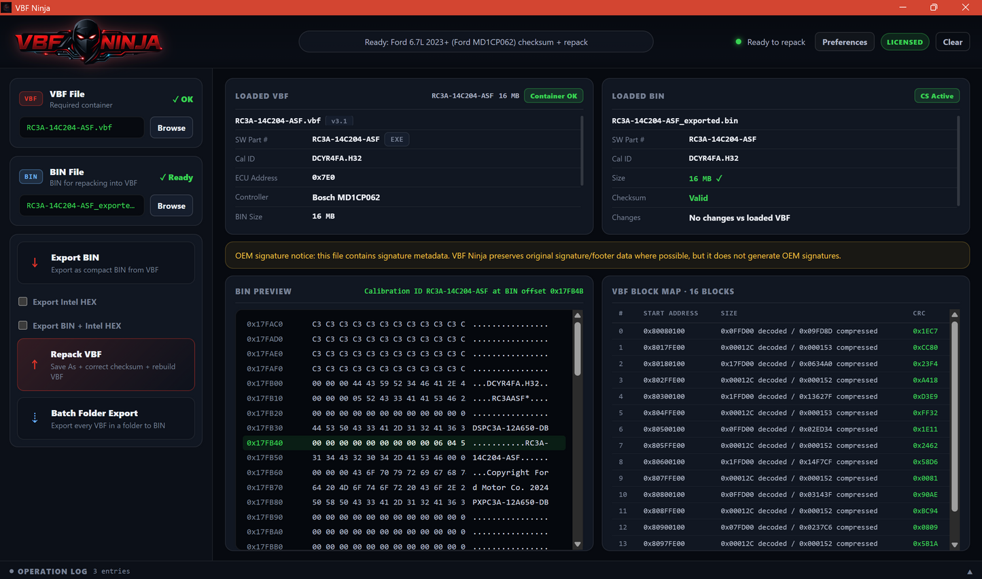Click the RC3A-14C204-ASF_exported.bin filename heading
Screen dimensions: 982x579
675,121
